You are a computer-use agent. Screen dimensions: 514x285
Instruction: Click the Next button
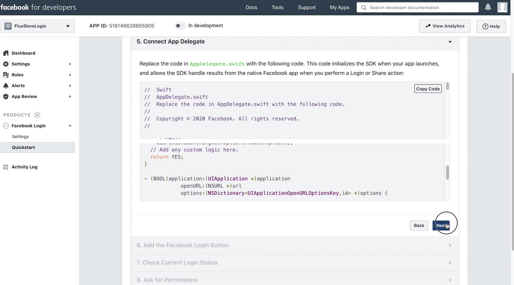click(441, 226)
